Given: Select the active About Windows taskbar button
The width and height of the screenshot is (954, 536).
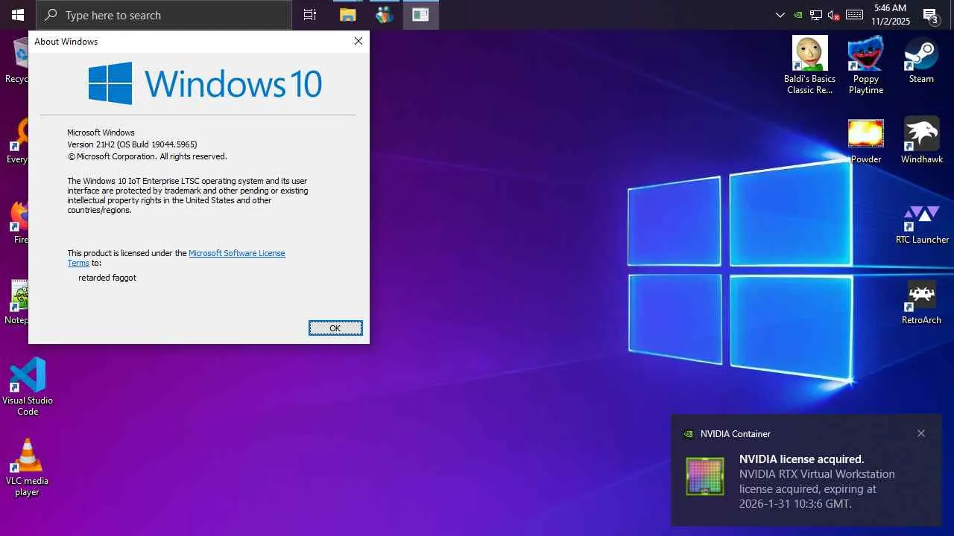Looking at the screenshot, I should click(x=420, y=15).
